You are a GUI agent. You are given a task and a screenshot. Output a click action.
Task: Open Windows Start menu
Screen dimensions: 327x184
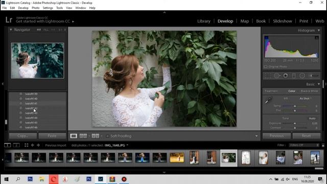click(6, 179)
